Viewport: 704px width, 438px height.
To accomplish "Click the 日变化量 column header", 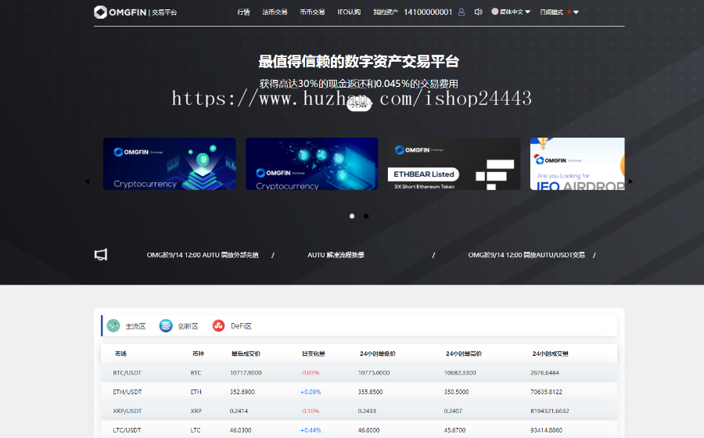I will tap(314, 354).
